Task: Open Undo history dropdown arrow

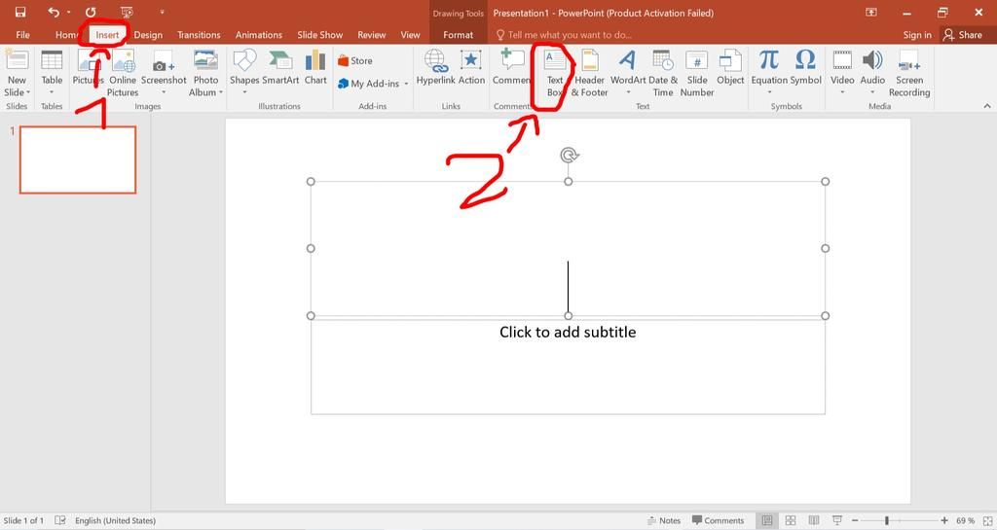Action: click(x=69, y=12)
